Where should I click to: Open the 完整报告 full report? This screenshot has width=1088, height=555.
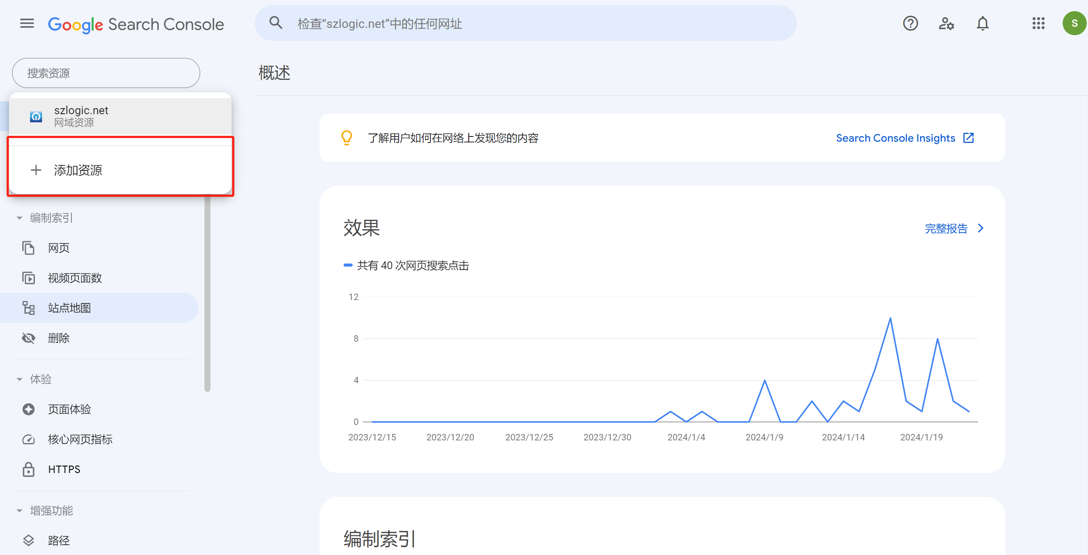coord(946,228)
